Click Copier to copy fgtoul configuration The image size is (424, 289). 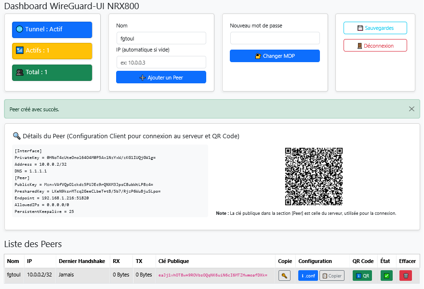coord(332,276)
